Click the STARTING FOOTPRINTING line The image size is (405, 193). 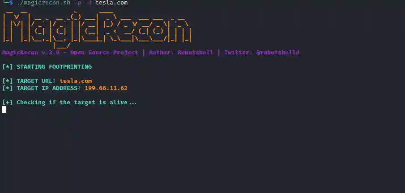coord(47,67)
